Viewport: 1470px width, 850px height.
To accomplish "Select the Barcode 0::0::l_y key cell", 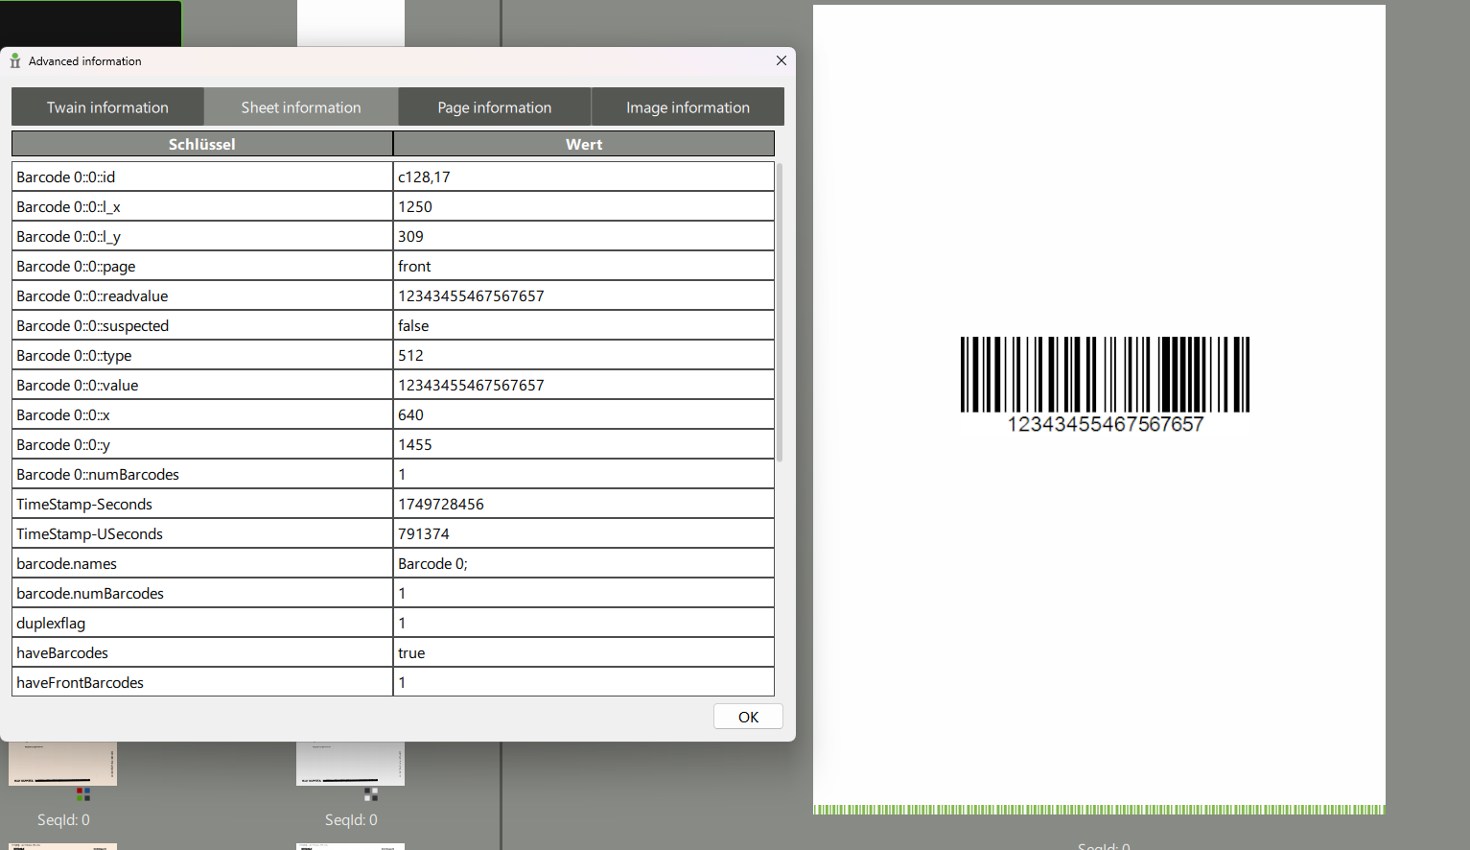I will click(x=202, y=236).
